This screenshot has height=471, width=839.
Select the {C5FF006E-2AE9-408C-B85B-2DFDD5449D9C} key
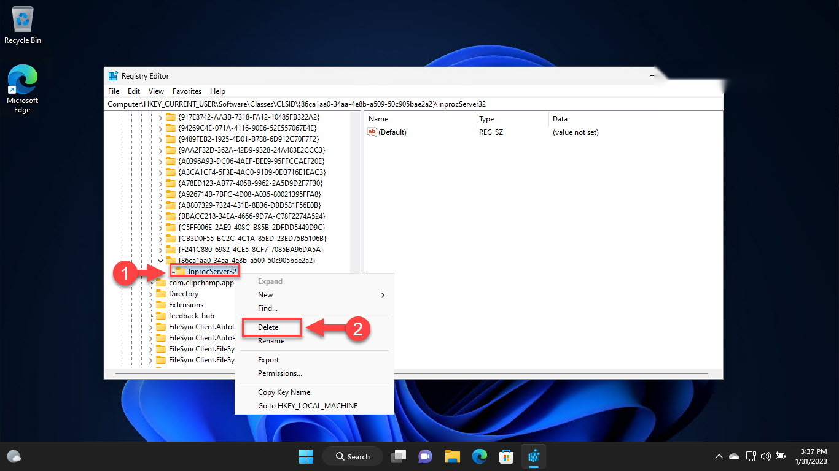click(x=251, y=228)
